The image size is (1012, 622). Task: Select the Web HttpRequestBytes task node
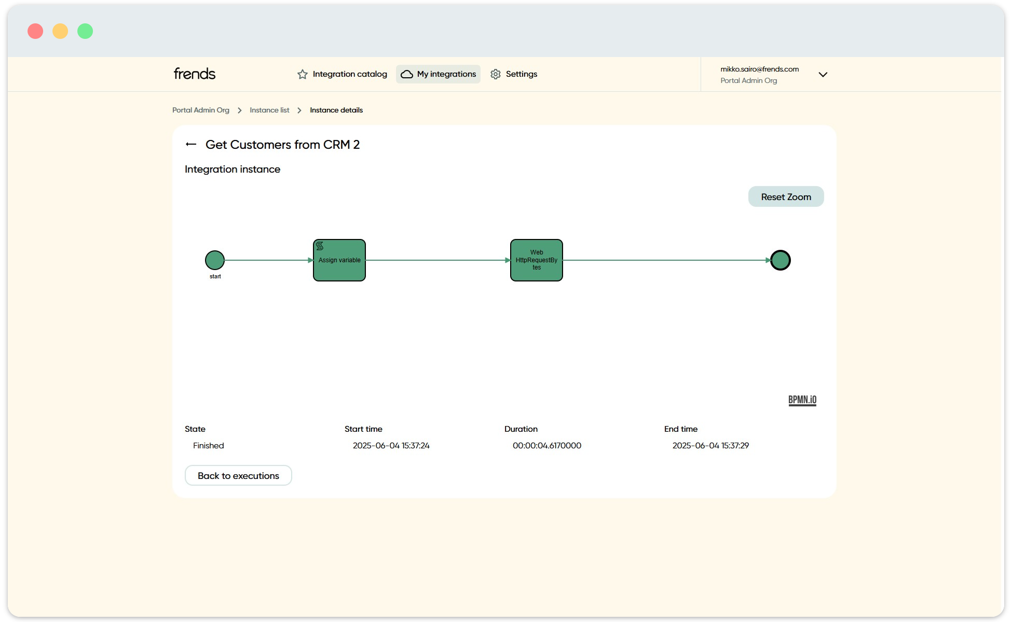pos(536,260)
